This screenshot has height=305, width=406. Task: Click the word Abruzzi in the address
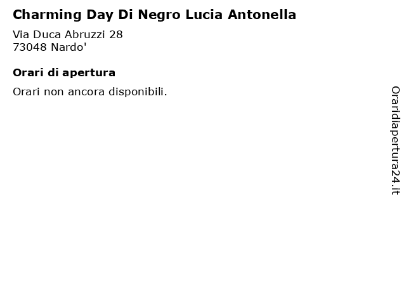click(85, 34)
